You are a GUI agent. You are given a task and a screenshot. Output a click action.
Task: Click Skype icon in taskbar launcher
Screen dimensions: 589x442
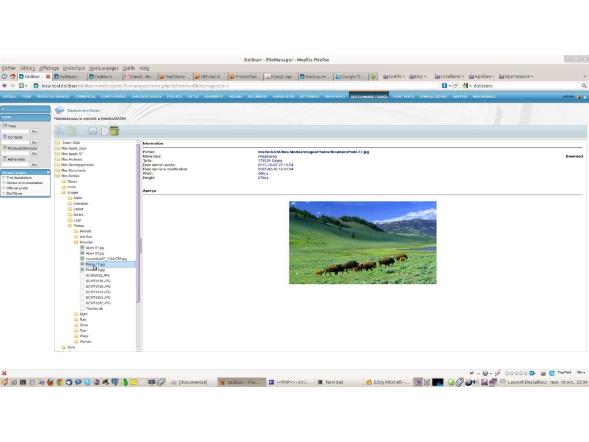point(87,382)
